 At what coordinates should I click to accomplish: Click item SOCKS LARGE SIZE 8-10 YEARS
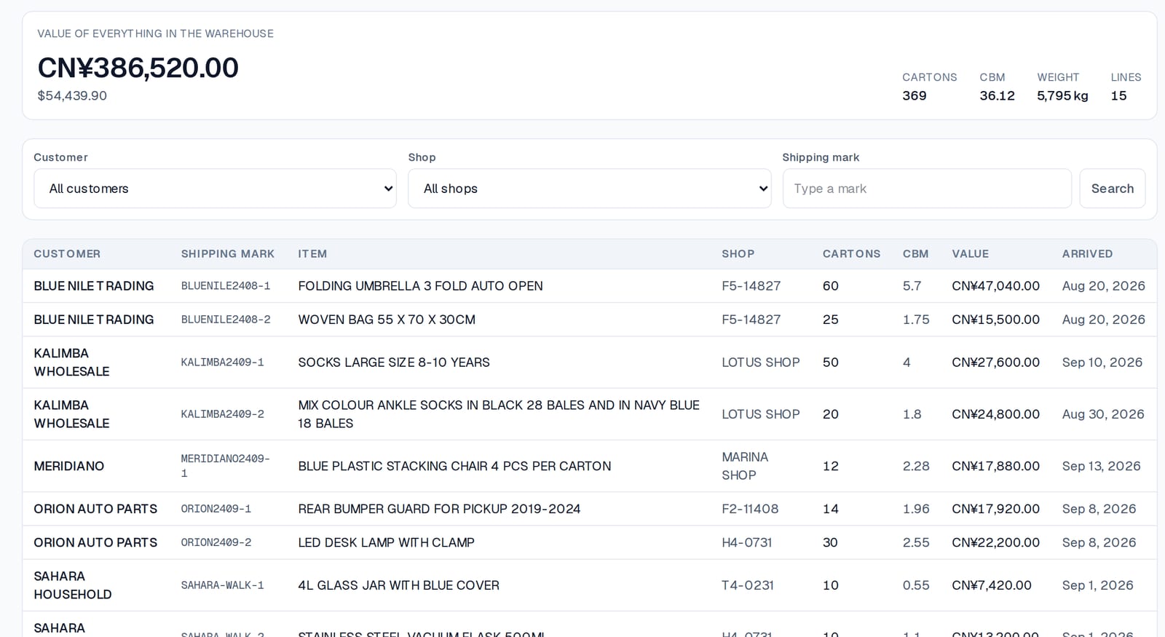point(394,363)
